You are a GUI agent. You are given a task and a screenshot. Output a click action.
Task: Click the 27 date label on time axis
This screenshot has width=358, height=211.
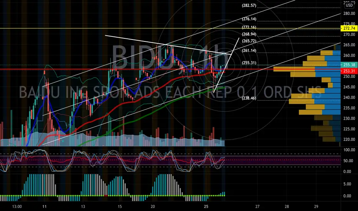click(257, 207)
